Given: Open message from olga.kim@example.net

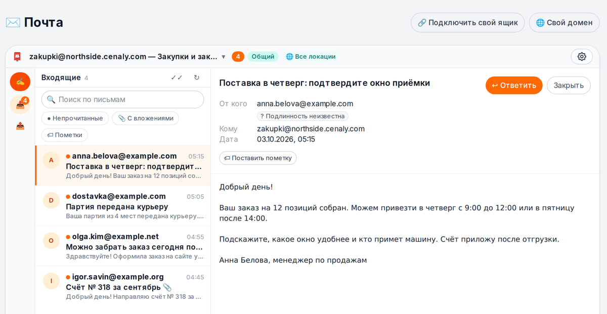Looking at the screenshot, I should tap(123, 246).
